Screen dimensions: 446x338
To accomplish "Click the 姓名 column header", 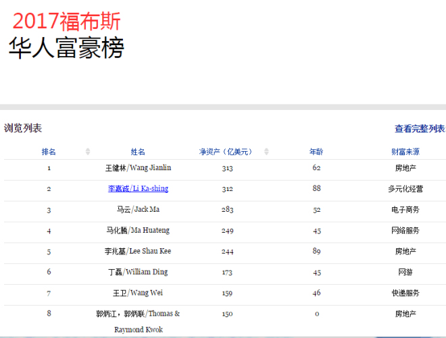I will pyautogui.click(x=138, y=152).
